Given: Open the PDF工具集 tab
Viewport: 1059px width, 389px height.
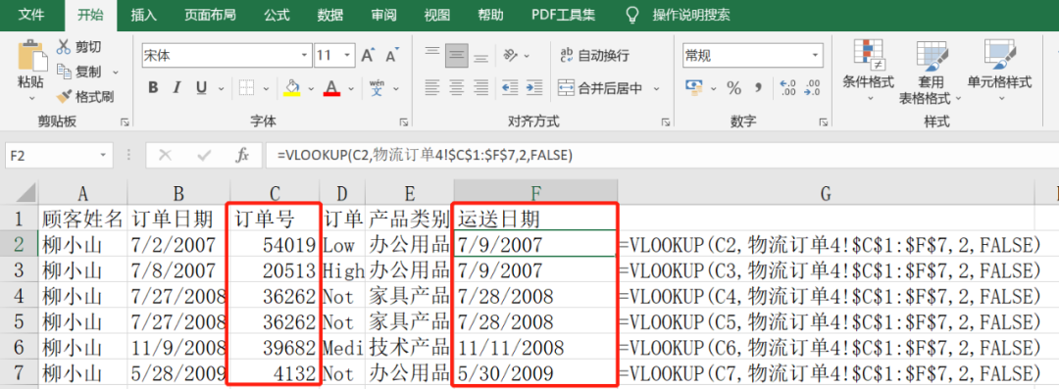Looking at the screenshot, I should [x=563, y=15].
